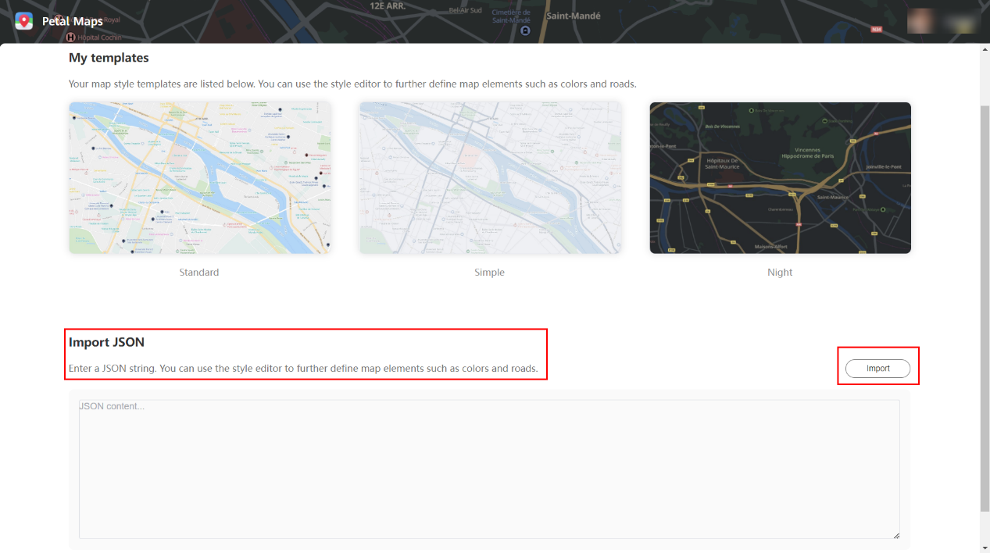Click the "Night" template label
The width and height of the screenshot is (990, 553).
point(780,273)
